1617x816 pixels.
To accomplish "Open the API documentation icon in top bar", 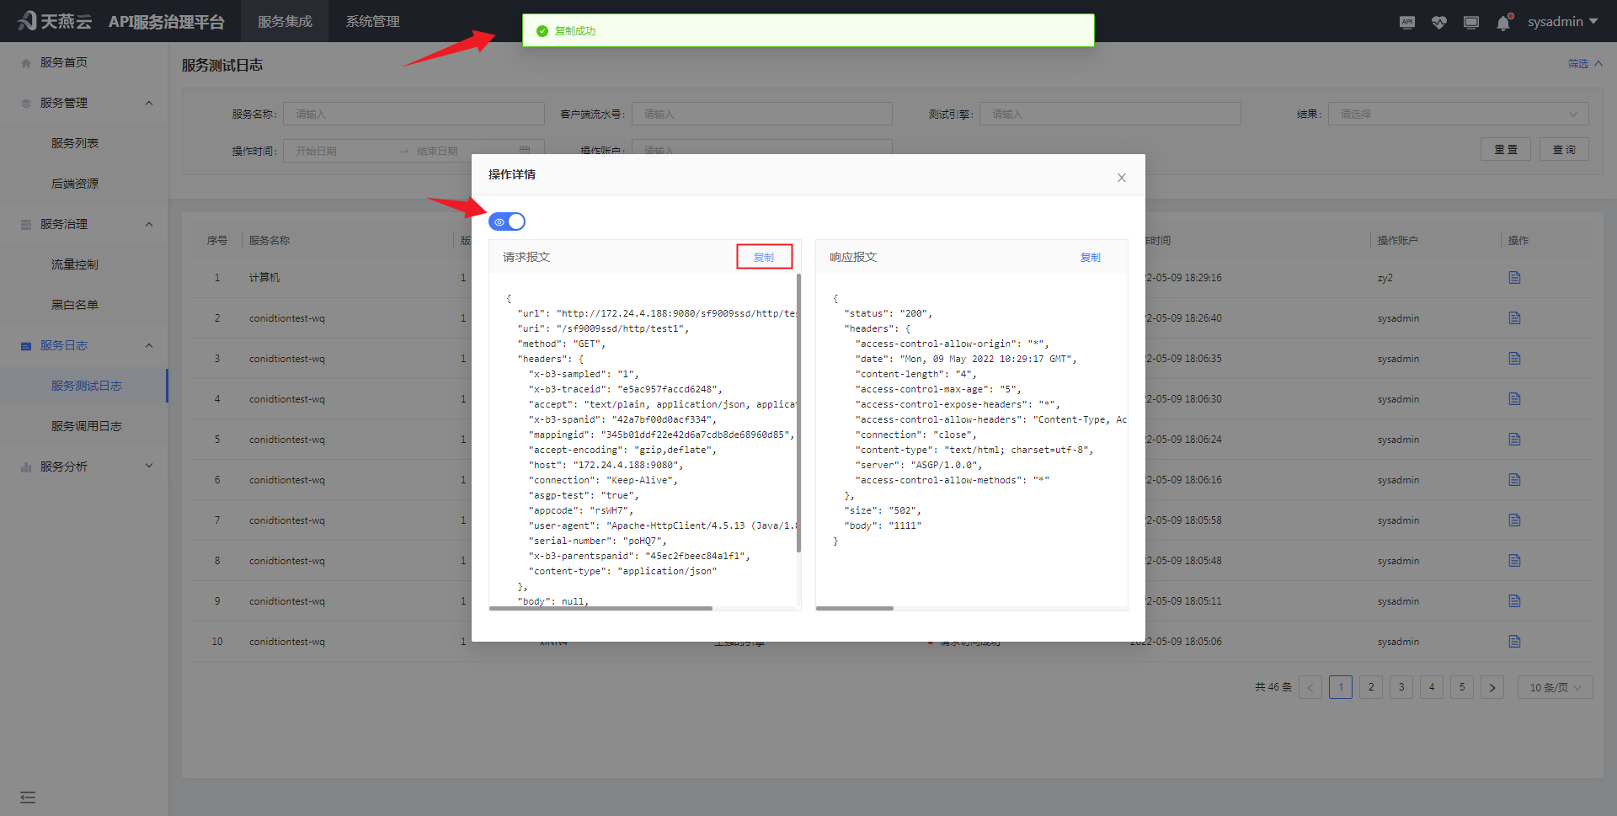I will (1406, 22).
